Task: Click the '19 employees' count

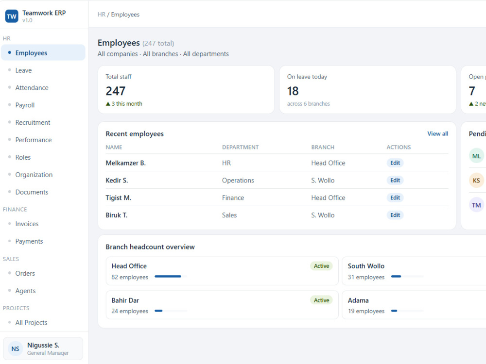Action: (366, 311)
